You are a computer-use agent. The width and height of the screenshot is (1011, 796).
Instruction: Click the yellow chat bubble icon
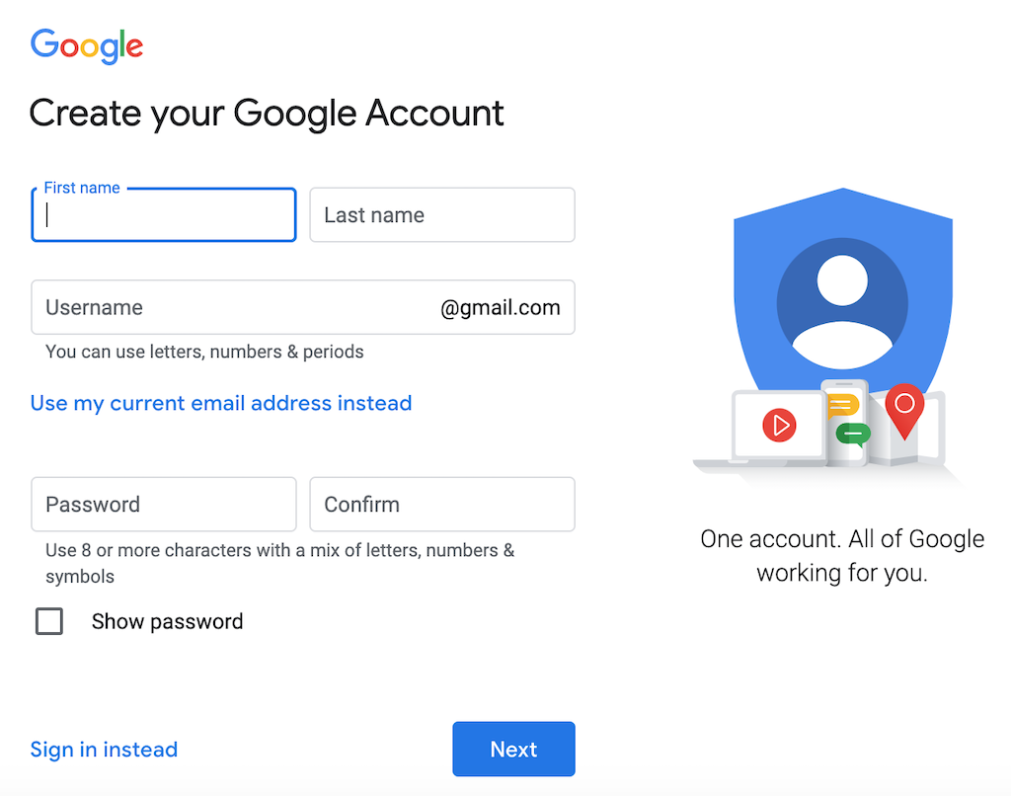[x=842, y=406]
